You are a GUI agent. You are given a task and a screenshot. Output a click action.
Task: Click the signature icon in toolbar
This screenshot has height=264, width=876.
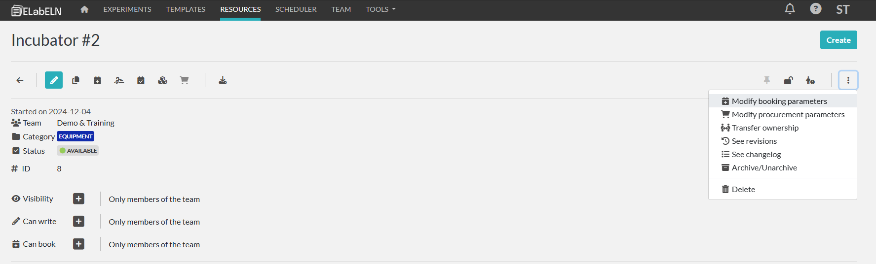tap(119, 80)
